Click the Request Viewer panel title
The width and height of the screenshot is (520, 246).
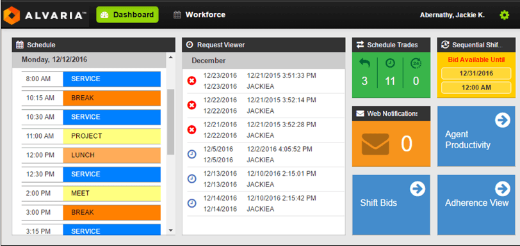pos(221,45)
